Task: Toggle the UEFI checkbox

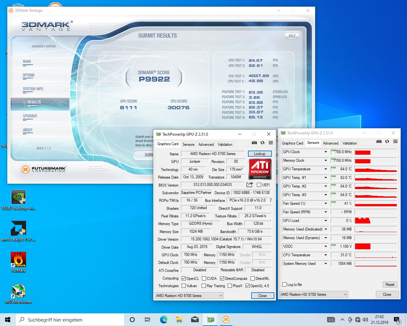Action: tap(259, 185)
